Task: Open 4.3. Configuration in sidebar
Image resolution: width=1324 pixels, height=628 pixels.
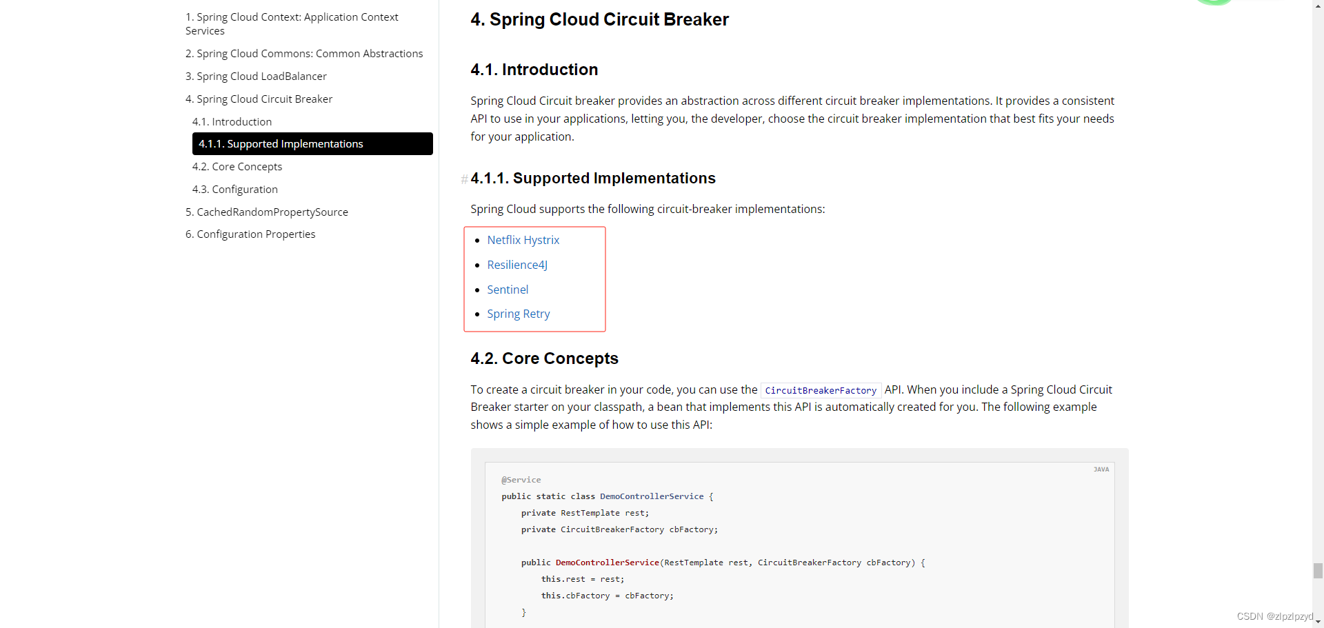Action: [x=234, y=189]
